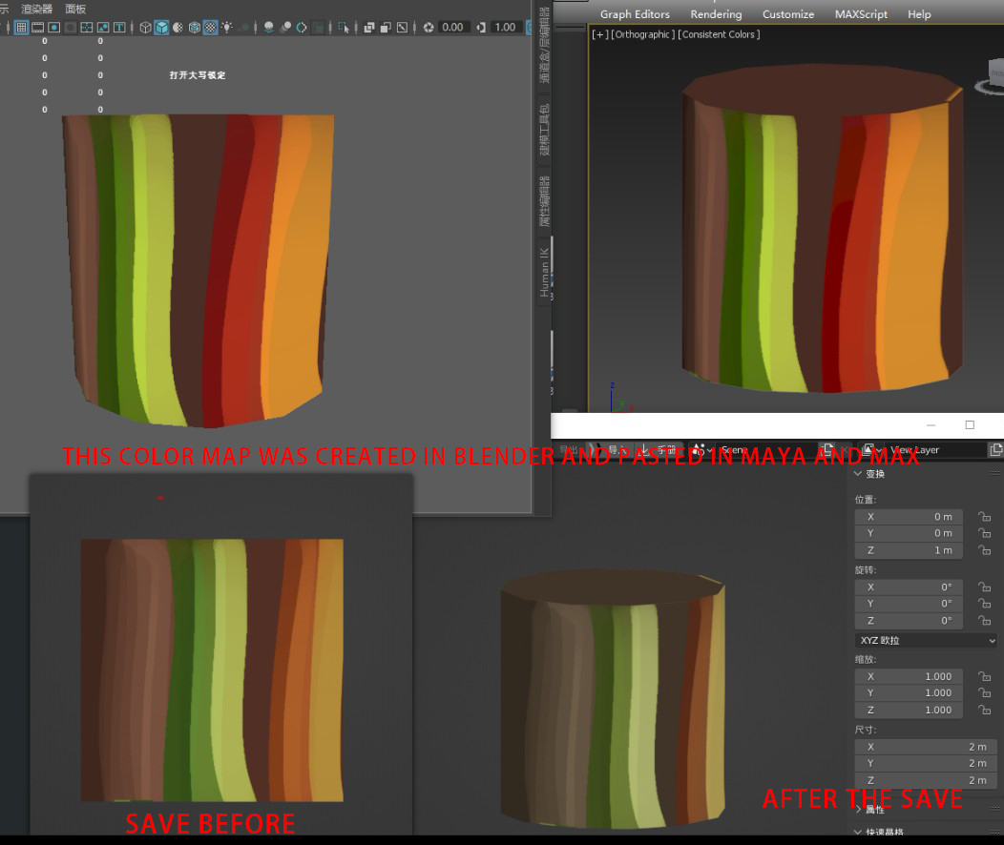Toggle lock for Blender scale Y

click(984, 693)
